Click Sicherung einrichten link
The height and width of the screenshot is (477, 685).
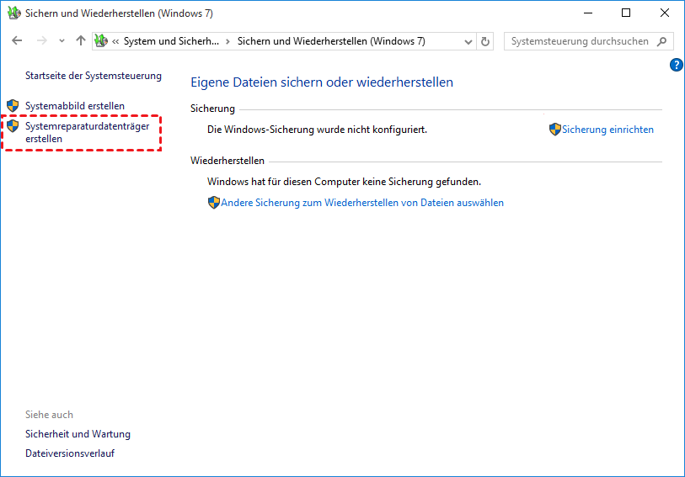(607, 130)
